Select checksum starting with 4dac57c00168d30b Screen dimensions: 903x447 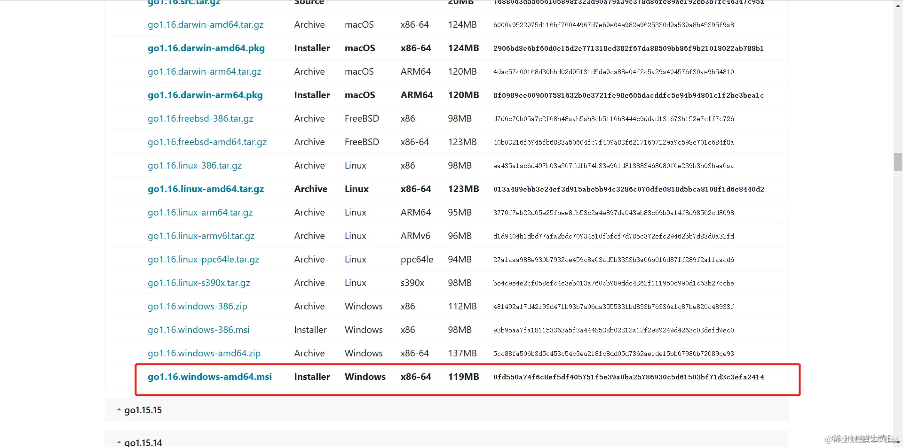pos(614,72)
